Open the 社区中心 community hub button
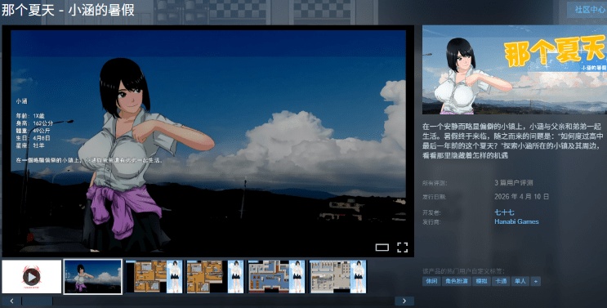The width and height of the screenshot is (607, 308). point(587,10)
